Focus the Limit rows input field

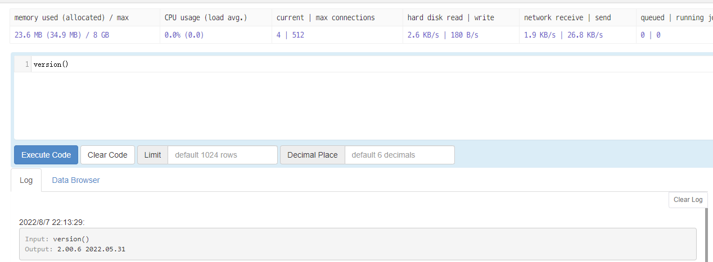coord(222,155)
